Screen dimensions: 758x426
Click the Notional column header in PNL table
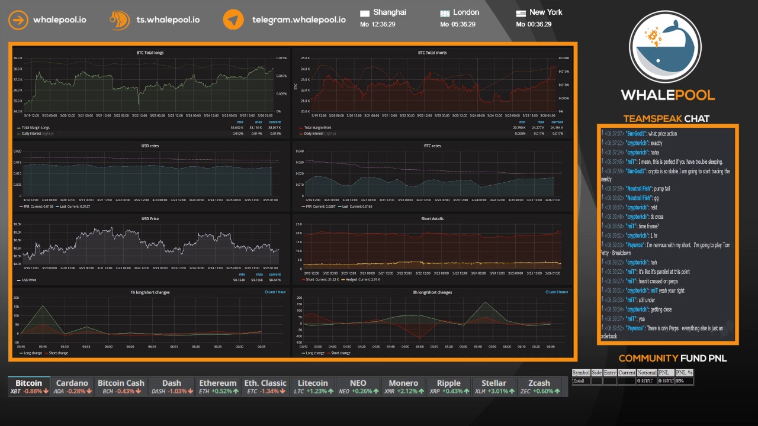coord(647,373)
